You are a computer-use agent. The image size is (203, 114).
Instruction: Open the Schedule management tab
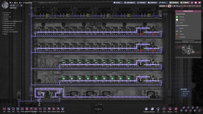(142, 3)
